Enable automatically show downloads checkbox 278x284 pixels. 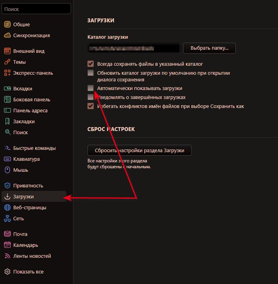coord(91,88)
